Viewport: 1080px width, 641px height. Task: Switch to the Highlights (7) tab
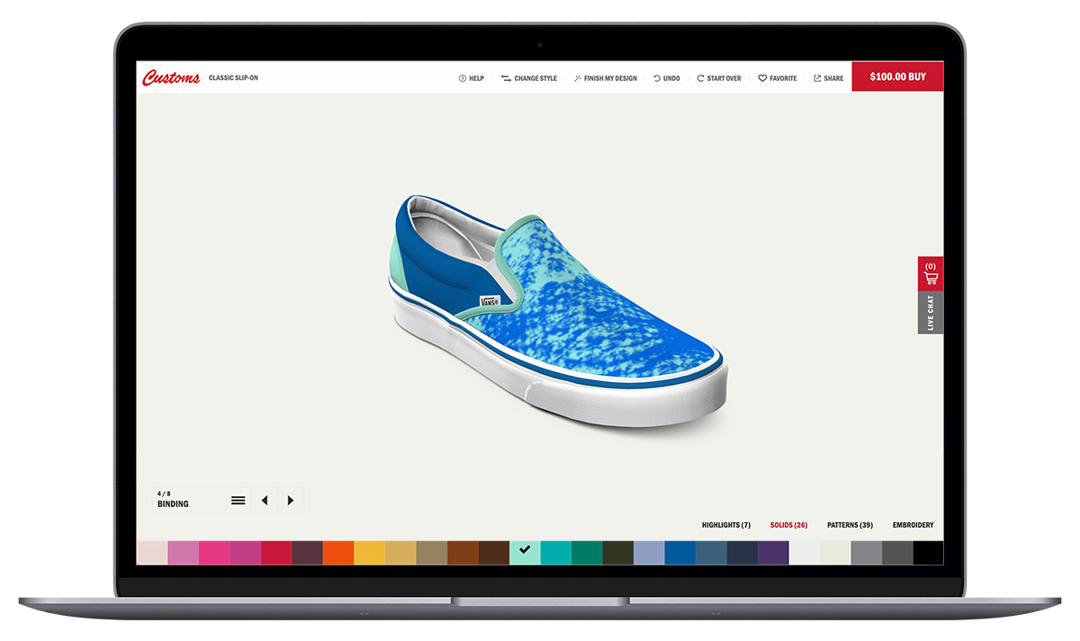tap(726, 525)
